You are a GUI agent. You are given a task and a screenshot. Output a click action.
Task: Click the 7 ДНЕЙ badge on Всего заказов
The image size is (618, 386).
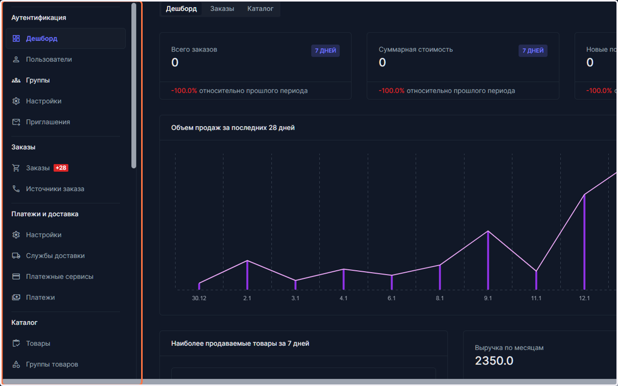(x=325, y=50)
